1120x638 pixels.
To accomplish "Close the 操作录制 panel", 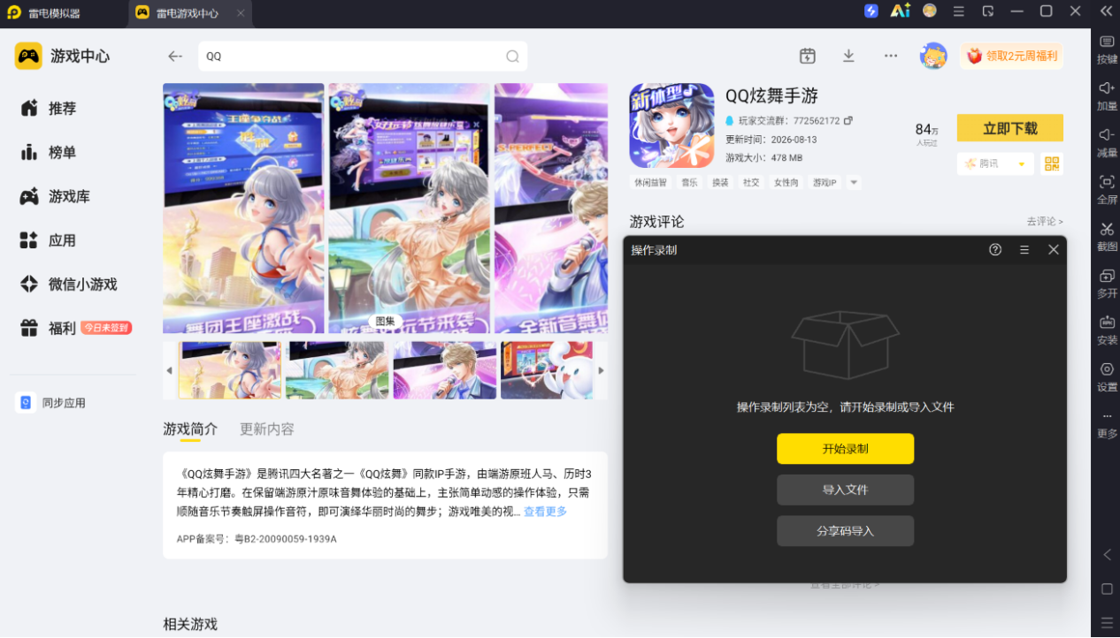I will click(x=1054, y=250).
